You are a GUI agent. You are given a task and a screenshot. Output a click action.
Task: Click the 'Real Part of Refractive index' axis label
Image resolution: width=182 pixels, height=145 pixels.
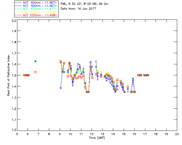(8, 75)
